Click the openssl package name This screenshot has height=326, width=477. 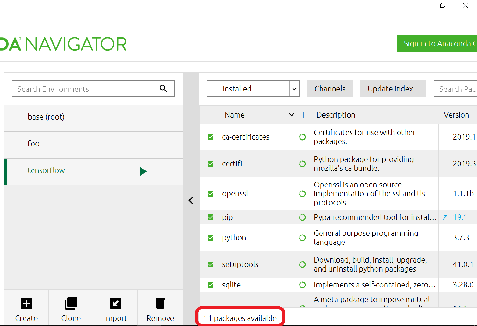235,194
